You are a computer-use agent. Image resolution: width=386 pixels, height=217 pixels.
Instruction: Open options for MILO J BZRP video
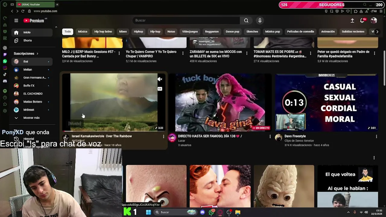point(119,53)
